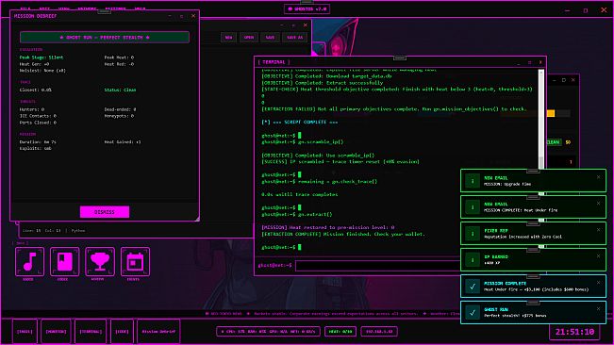Click the NEW button in code editor

pos(228,37)
